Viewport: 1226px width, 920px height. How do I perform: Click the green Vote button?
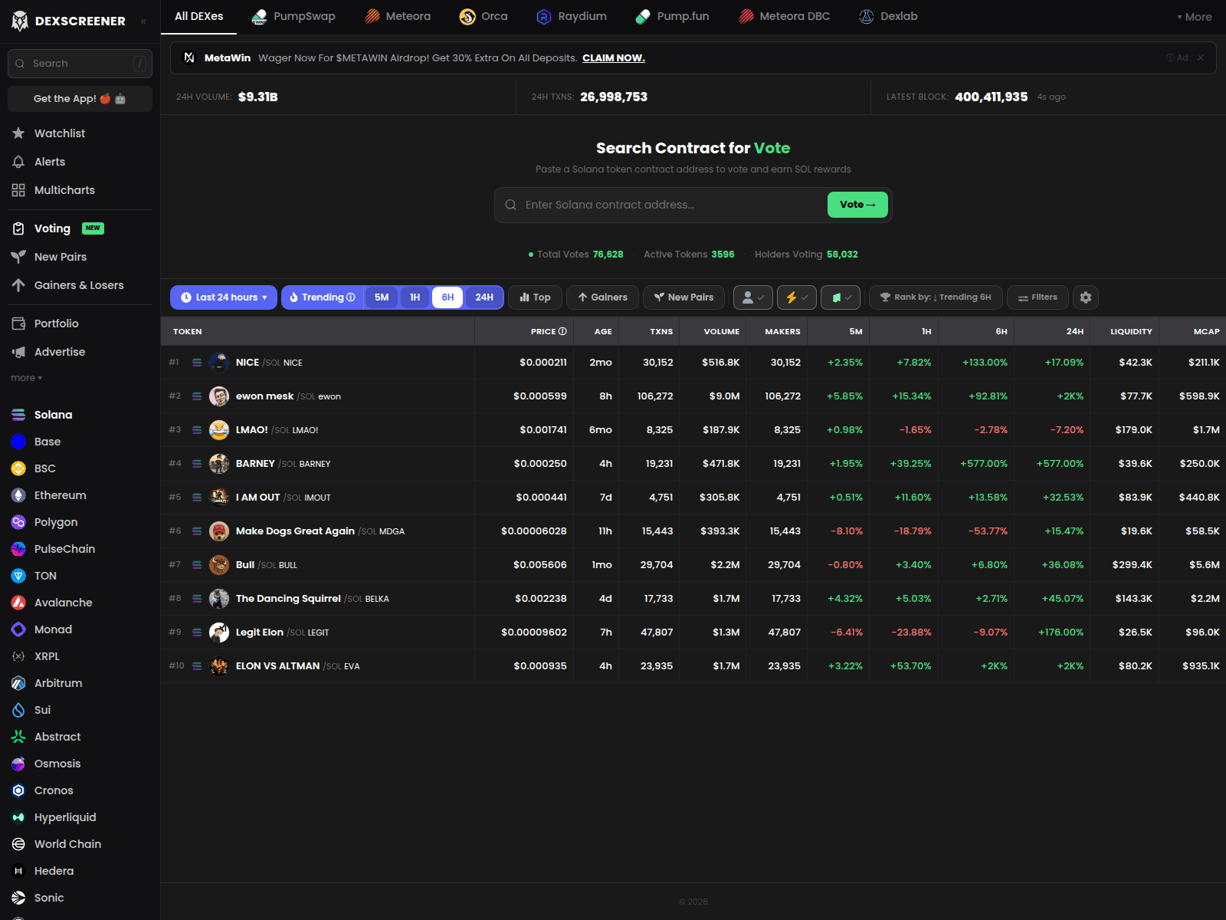click(857, 205)
